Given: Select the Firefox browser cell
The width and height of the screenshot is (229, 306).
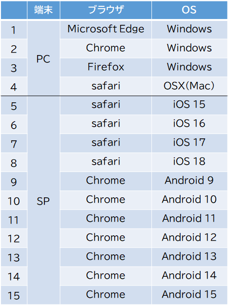Looking at the screenshot, I should coord(105,67).
